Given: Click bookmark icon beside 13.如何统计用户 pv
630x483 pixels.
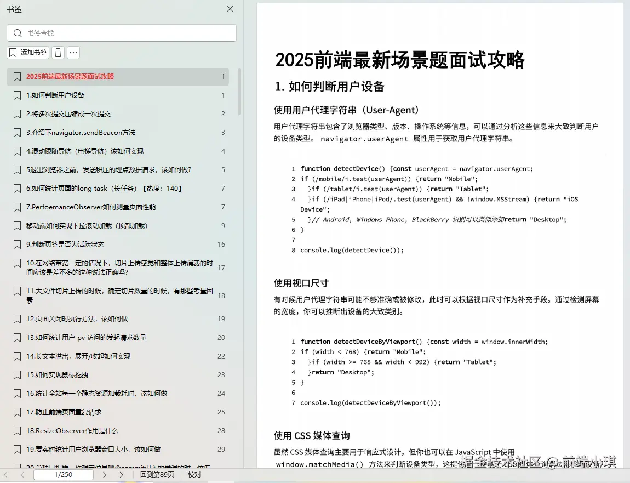Looking at the screenshot, I should [17, 337].
